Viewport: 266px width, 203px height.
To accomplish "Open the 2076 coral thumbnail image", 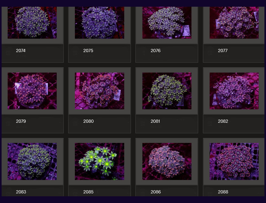I will 167,23.
